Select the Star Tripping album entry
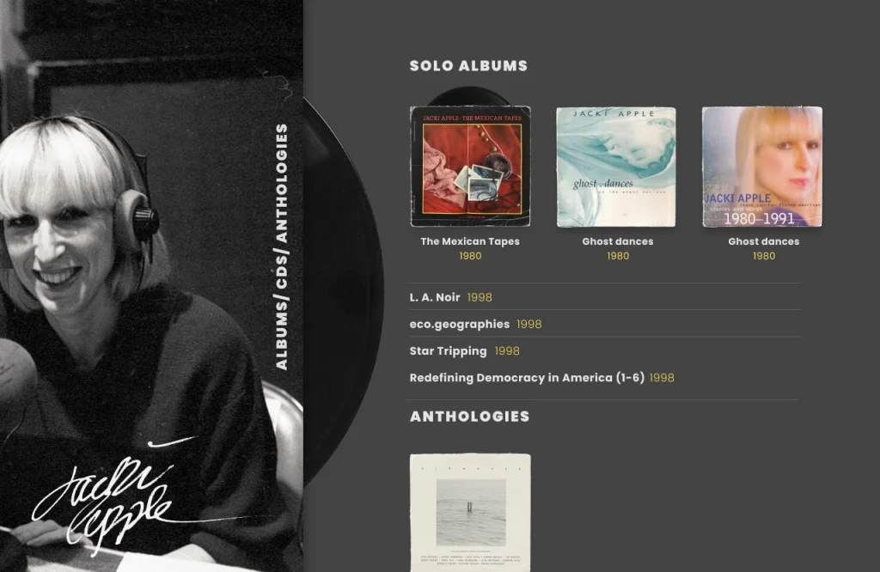 coord(448,351)
